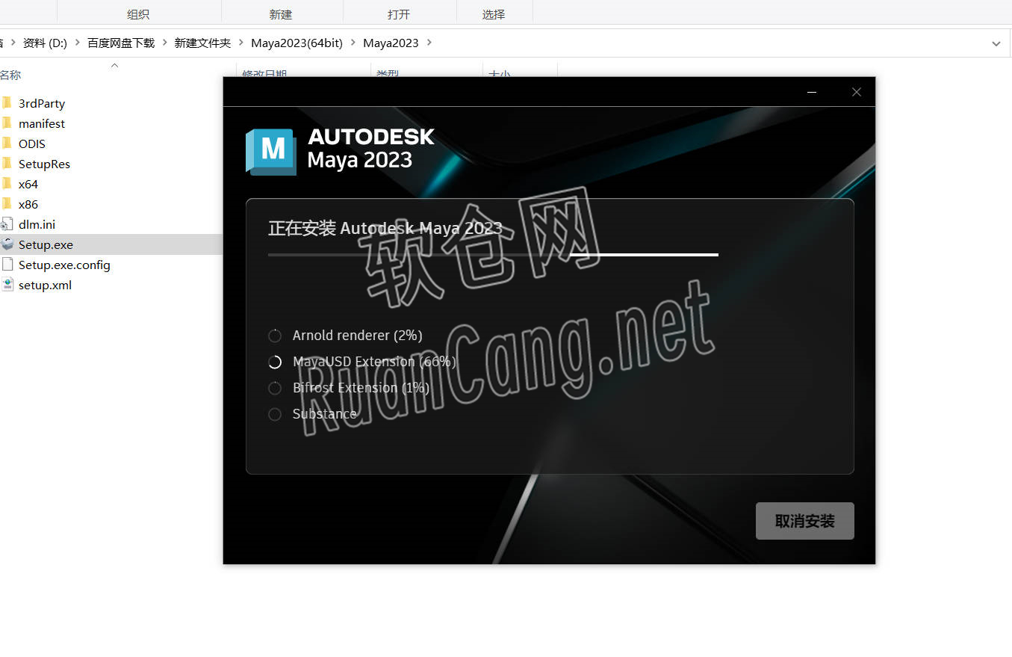Click the Autodesk Maya logo icon

click(x=271, y=152)
